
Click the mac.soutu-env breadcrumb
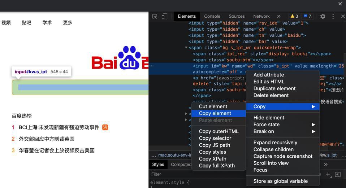pos(174,155)
